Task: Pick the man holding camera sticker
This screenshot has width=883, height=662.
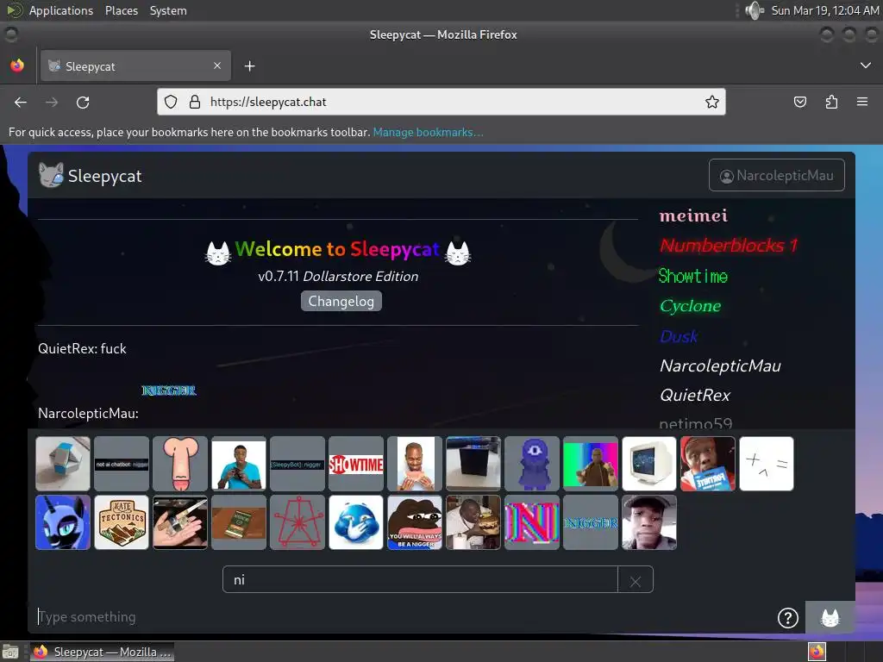Action: coord(239,464)
